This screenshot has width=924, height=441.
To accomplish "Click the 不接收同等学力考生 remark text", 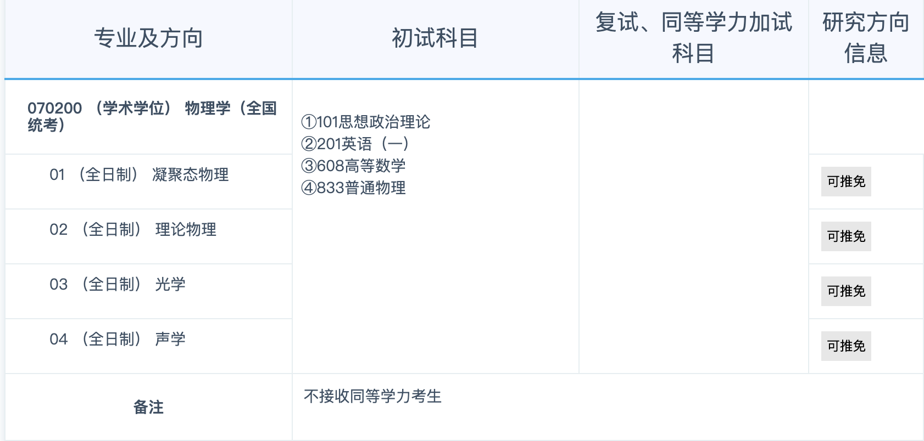I will click(372, 396).
